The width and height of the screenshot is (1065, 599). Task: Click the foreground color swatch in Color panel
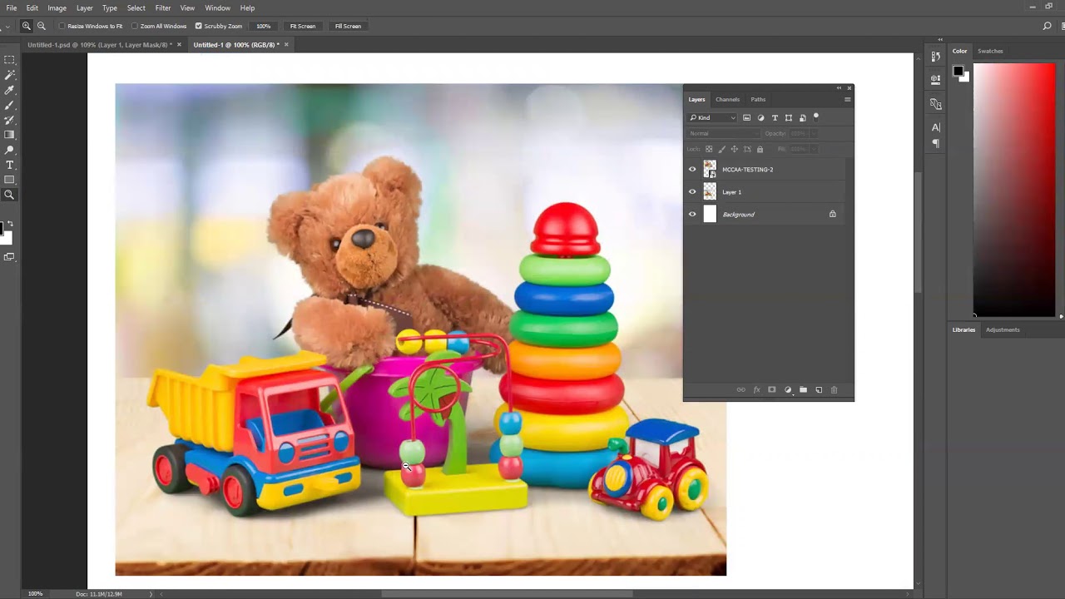tap(958, 71)
